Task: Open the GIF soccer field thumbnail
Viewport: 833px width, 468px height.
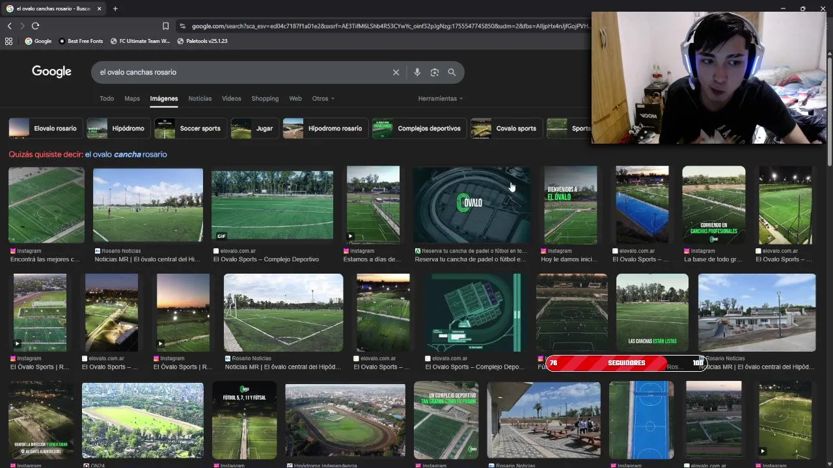Action: 272,205
